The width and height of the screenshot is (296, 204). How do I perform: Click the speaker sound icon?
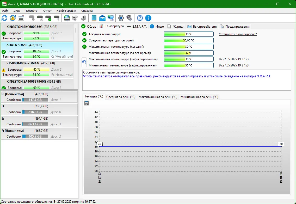coord(129,18)
